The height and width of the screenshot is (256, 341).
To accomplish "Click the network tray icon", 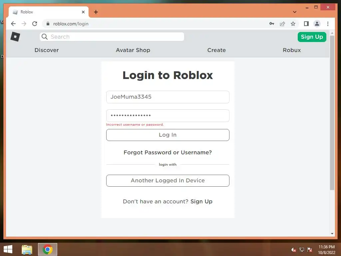I will pos(302,250).
